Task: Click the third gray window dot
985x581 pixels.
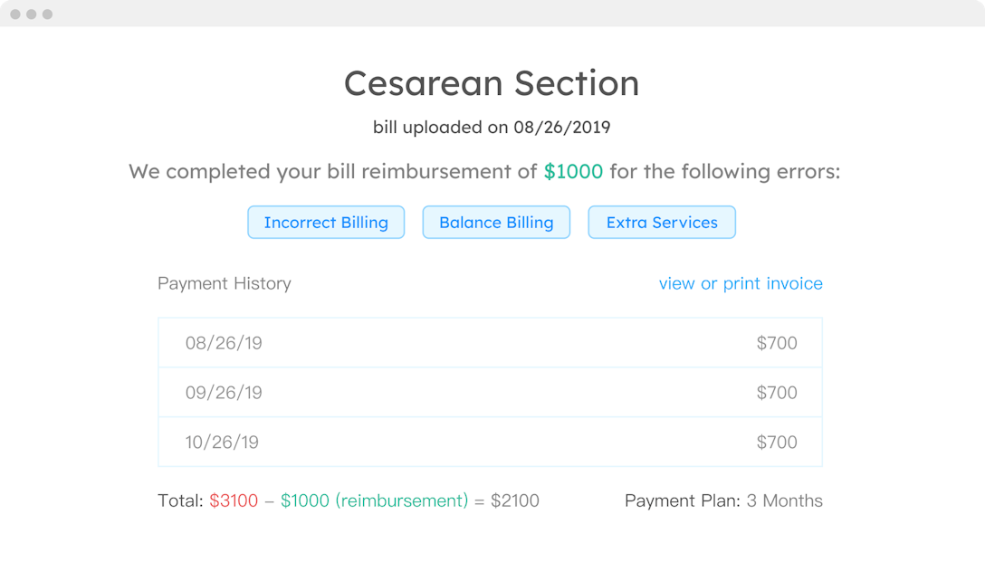Action: (47, 14)
